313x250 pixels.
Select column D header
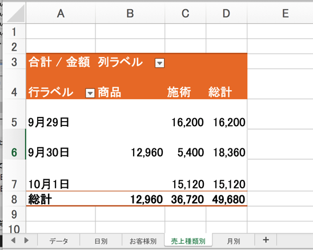[x=226, y=14]
